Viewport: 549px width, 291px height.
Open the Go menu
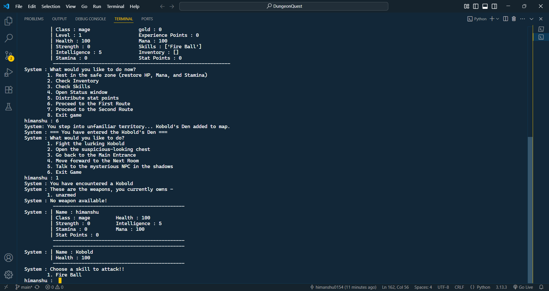click(84, 6)
